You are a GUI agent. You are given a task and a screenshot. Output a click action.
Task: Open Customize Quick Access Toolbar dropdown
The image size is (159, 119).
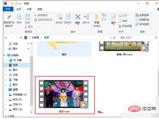[20, 4]
